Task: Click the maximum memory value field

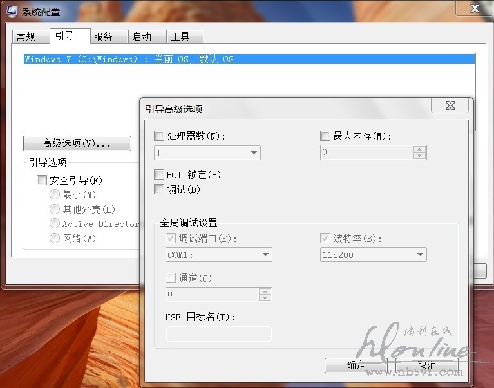Action: [x=367, y=152]
